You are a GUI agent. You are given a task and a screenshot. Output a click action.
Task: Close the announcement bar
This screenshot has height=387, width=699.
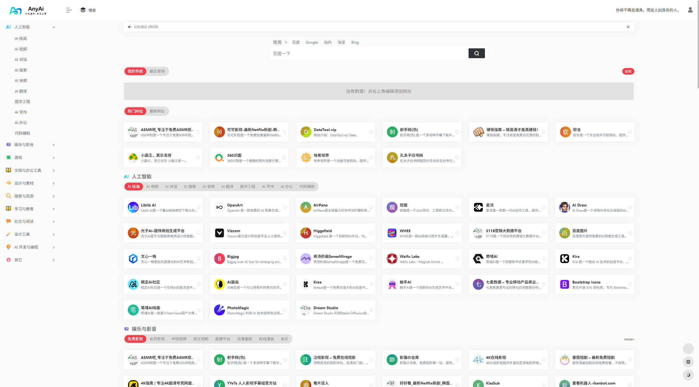coord(628,27)
